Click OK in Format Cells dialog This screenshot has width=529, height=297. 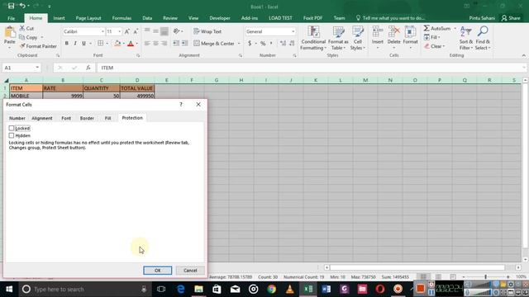click(158, 271)
